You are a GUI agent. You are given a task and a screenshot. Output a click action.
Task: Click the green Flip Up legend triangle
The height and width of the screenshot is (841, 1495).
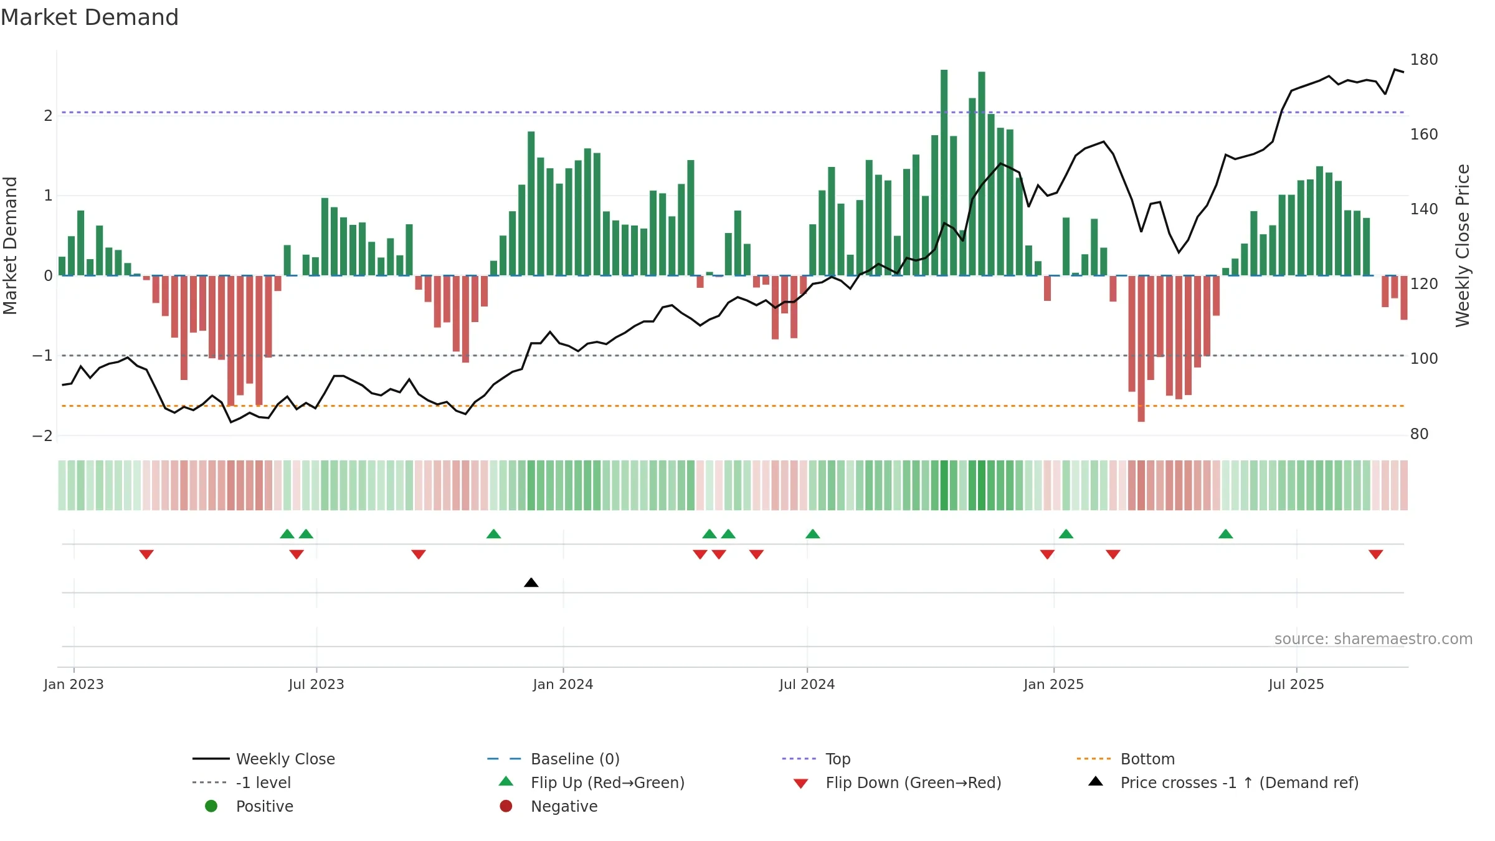[506, 781]
